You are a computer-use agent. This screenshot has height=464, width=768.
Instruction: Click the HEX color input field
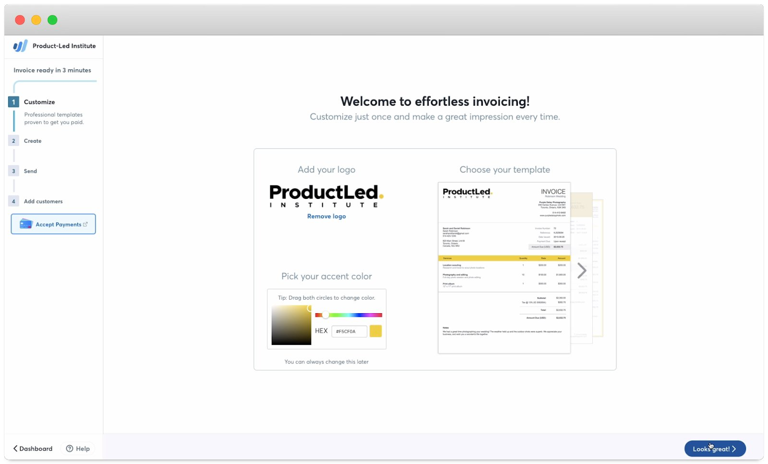point(348,331)
